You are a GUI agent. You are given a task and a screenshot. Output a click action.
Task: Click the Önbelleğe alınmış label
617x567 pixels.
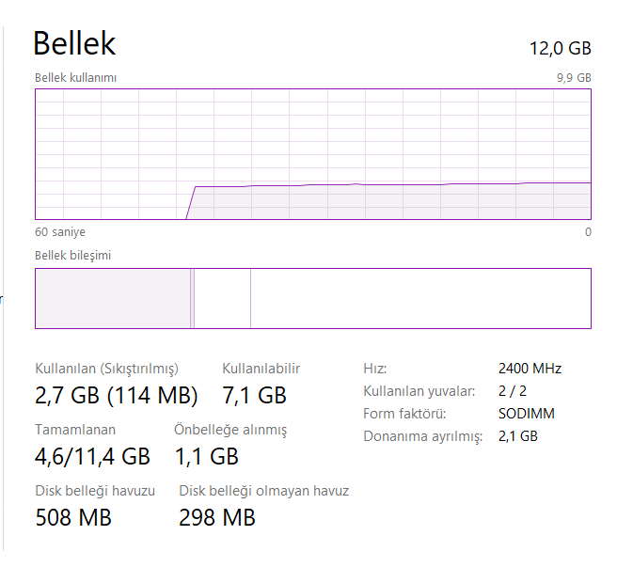(230, 430)
